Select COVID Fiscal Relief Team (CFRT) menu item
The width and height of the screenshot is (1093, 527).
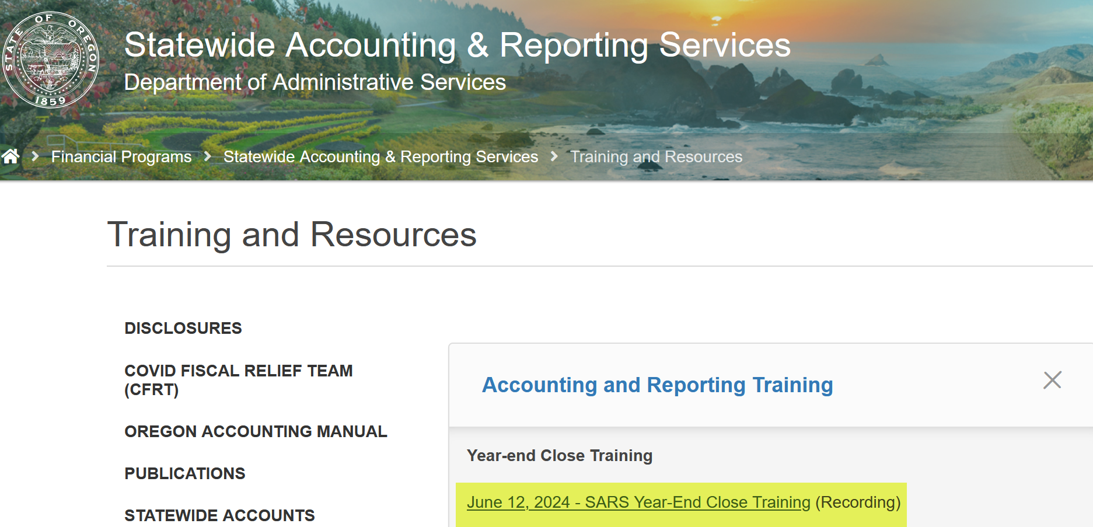pyautogui.click(x=238, y=380)
